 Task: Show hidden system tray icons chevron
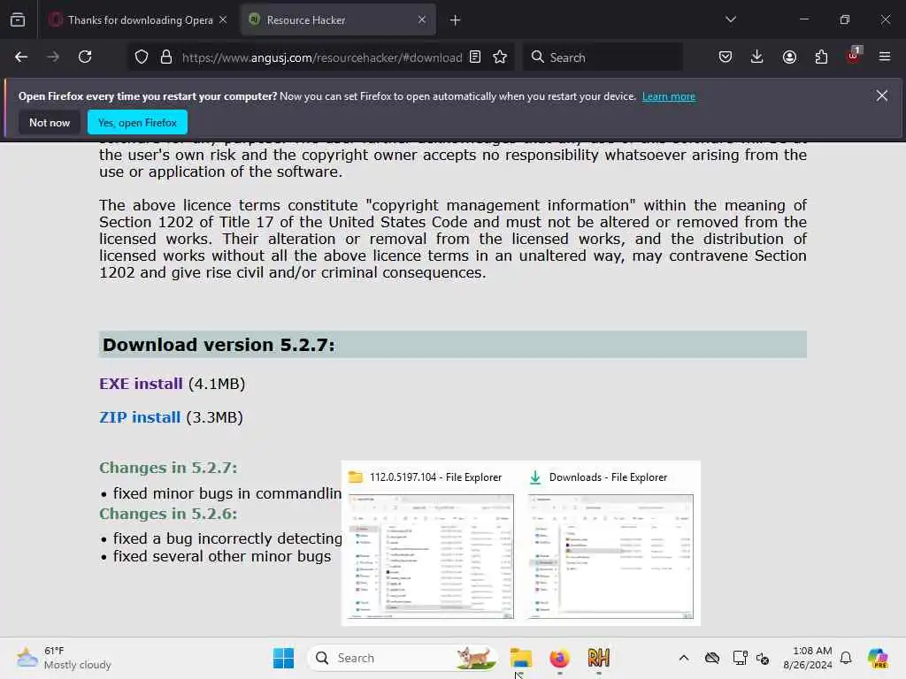click(x=684, y=658)
